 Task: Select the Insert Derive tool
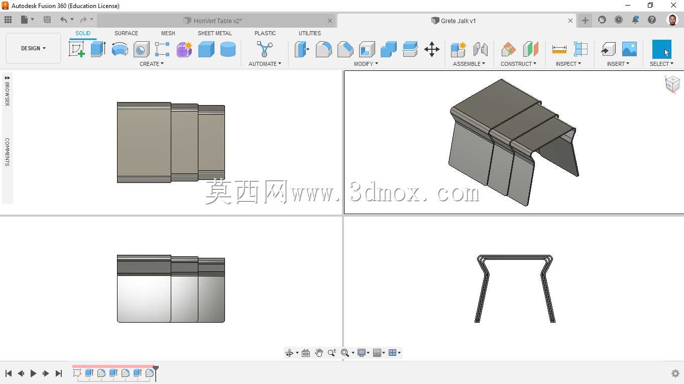pyautogui.click(x=608, y=49)
